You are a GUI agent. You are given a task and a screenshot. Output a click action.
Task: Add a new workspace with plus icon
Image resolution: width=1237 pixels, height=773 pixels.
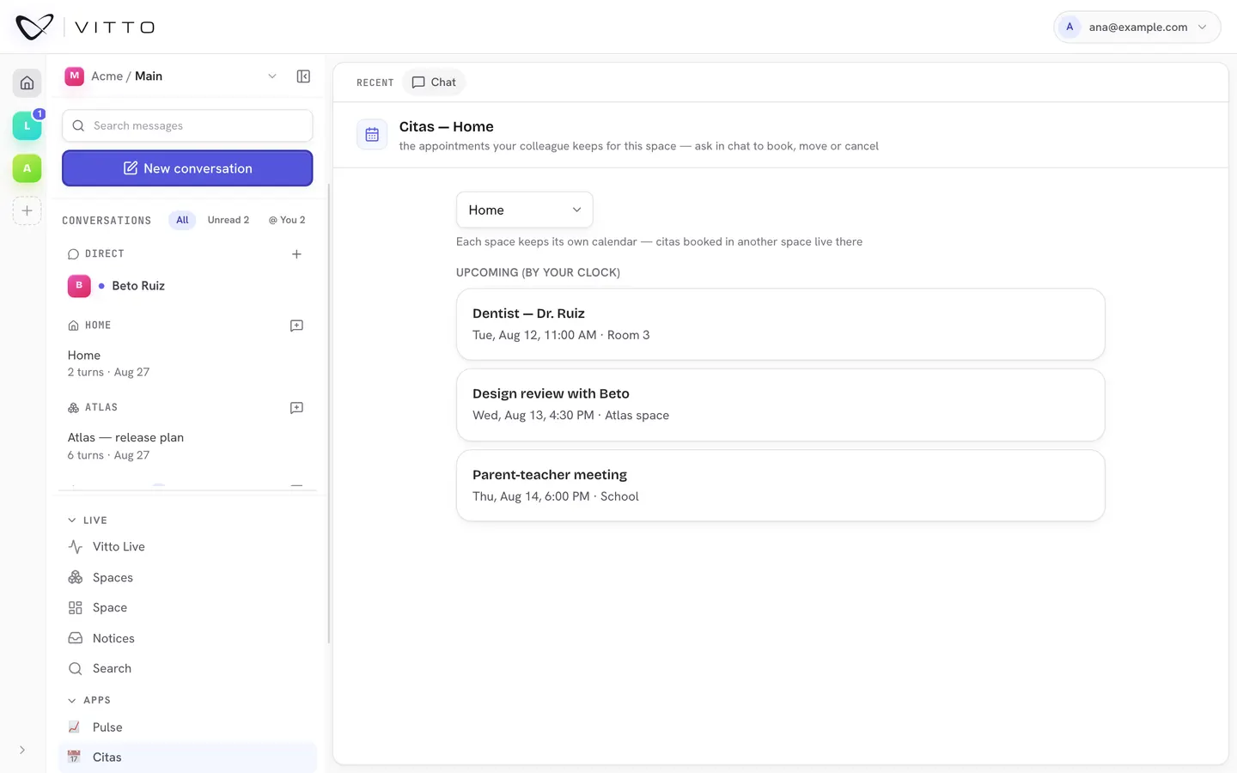27,210
